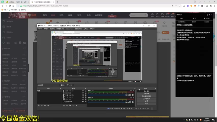Mute the desktop audio speaker icon in mixer
This screenshot has height=122, width=217.
pos(129,102)
